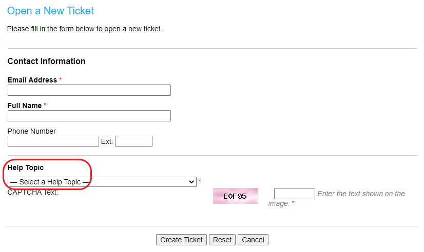
Task: Click the Ext: label text
Action: (107, 141)
